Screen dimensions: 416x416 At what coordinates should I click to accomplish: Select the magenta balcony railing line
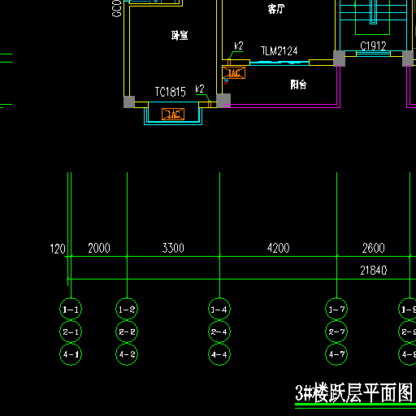click(282, 106)
